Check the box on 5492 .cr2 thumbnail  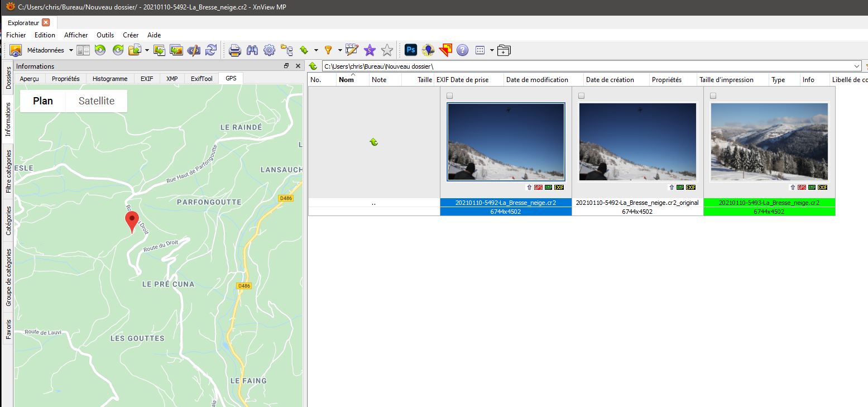click(450, 96)
